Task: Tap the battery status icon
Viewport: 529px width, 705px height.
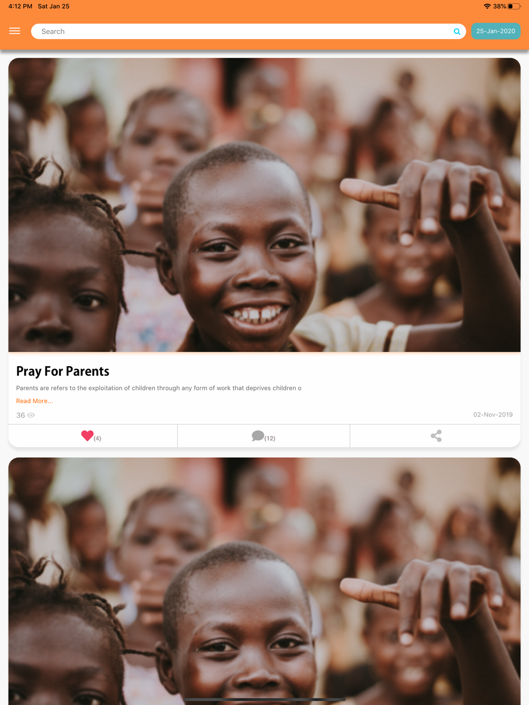Action: [514, 6]
